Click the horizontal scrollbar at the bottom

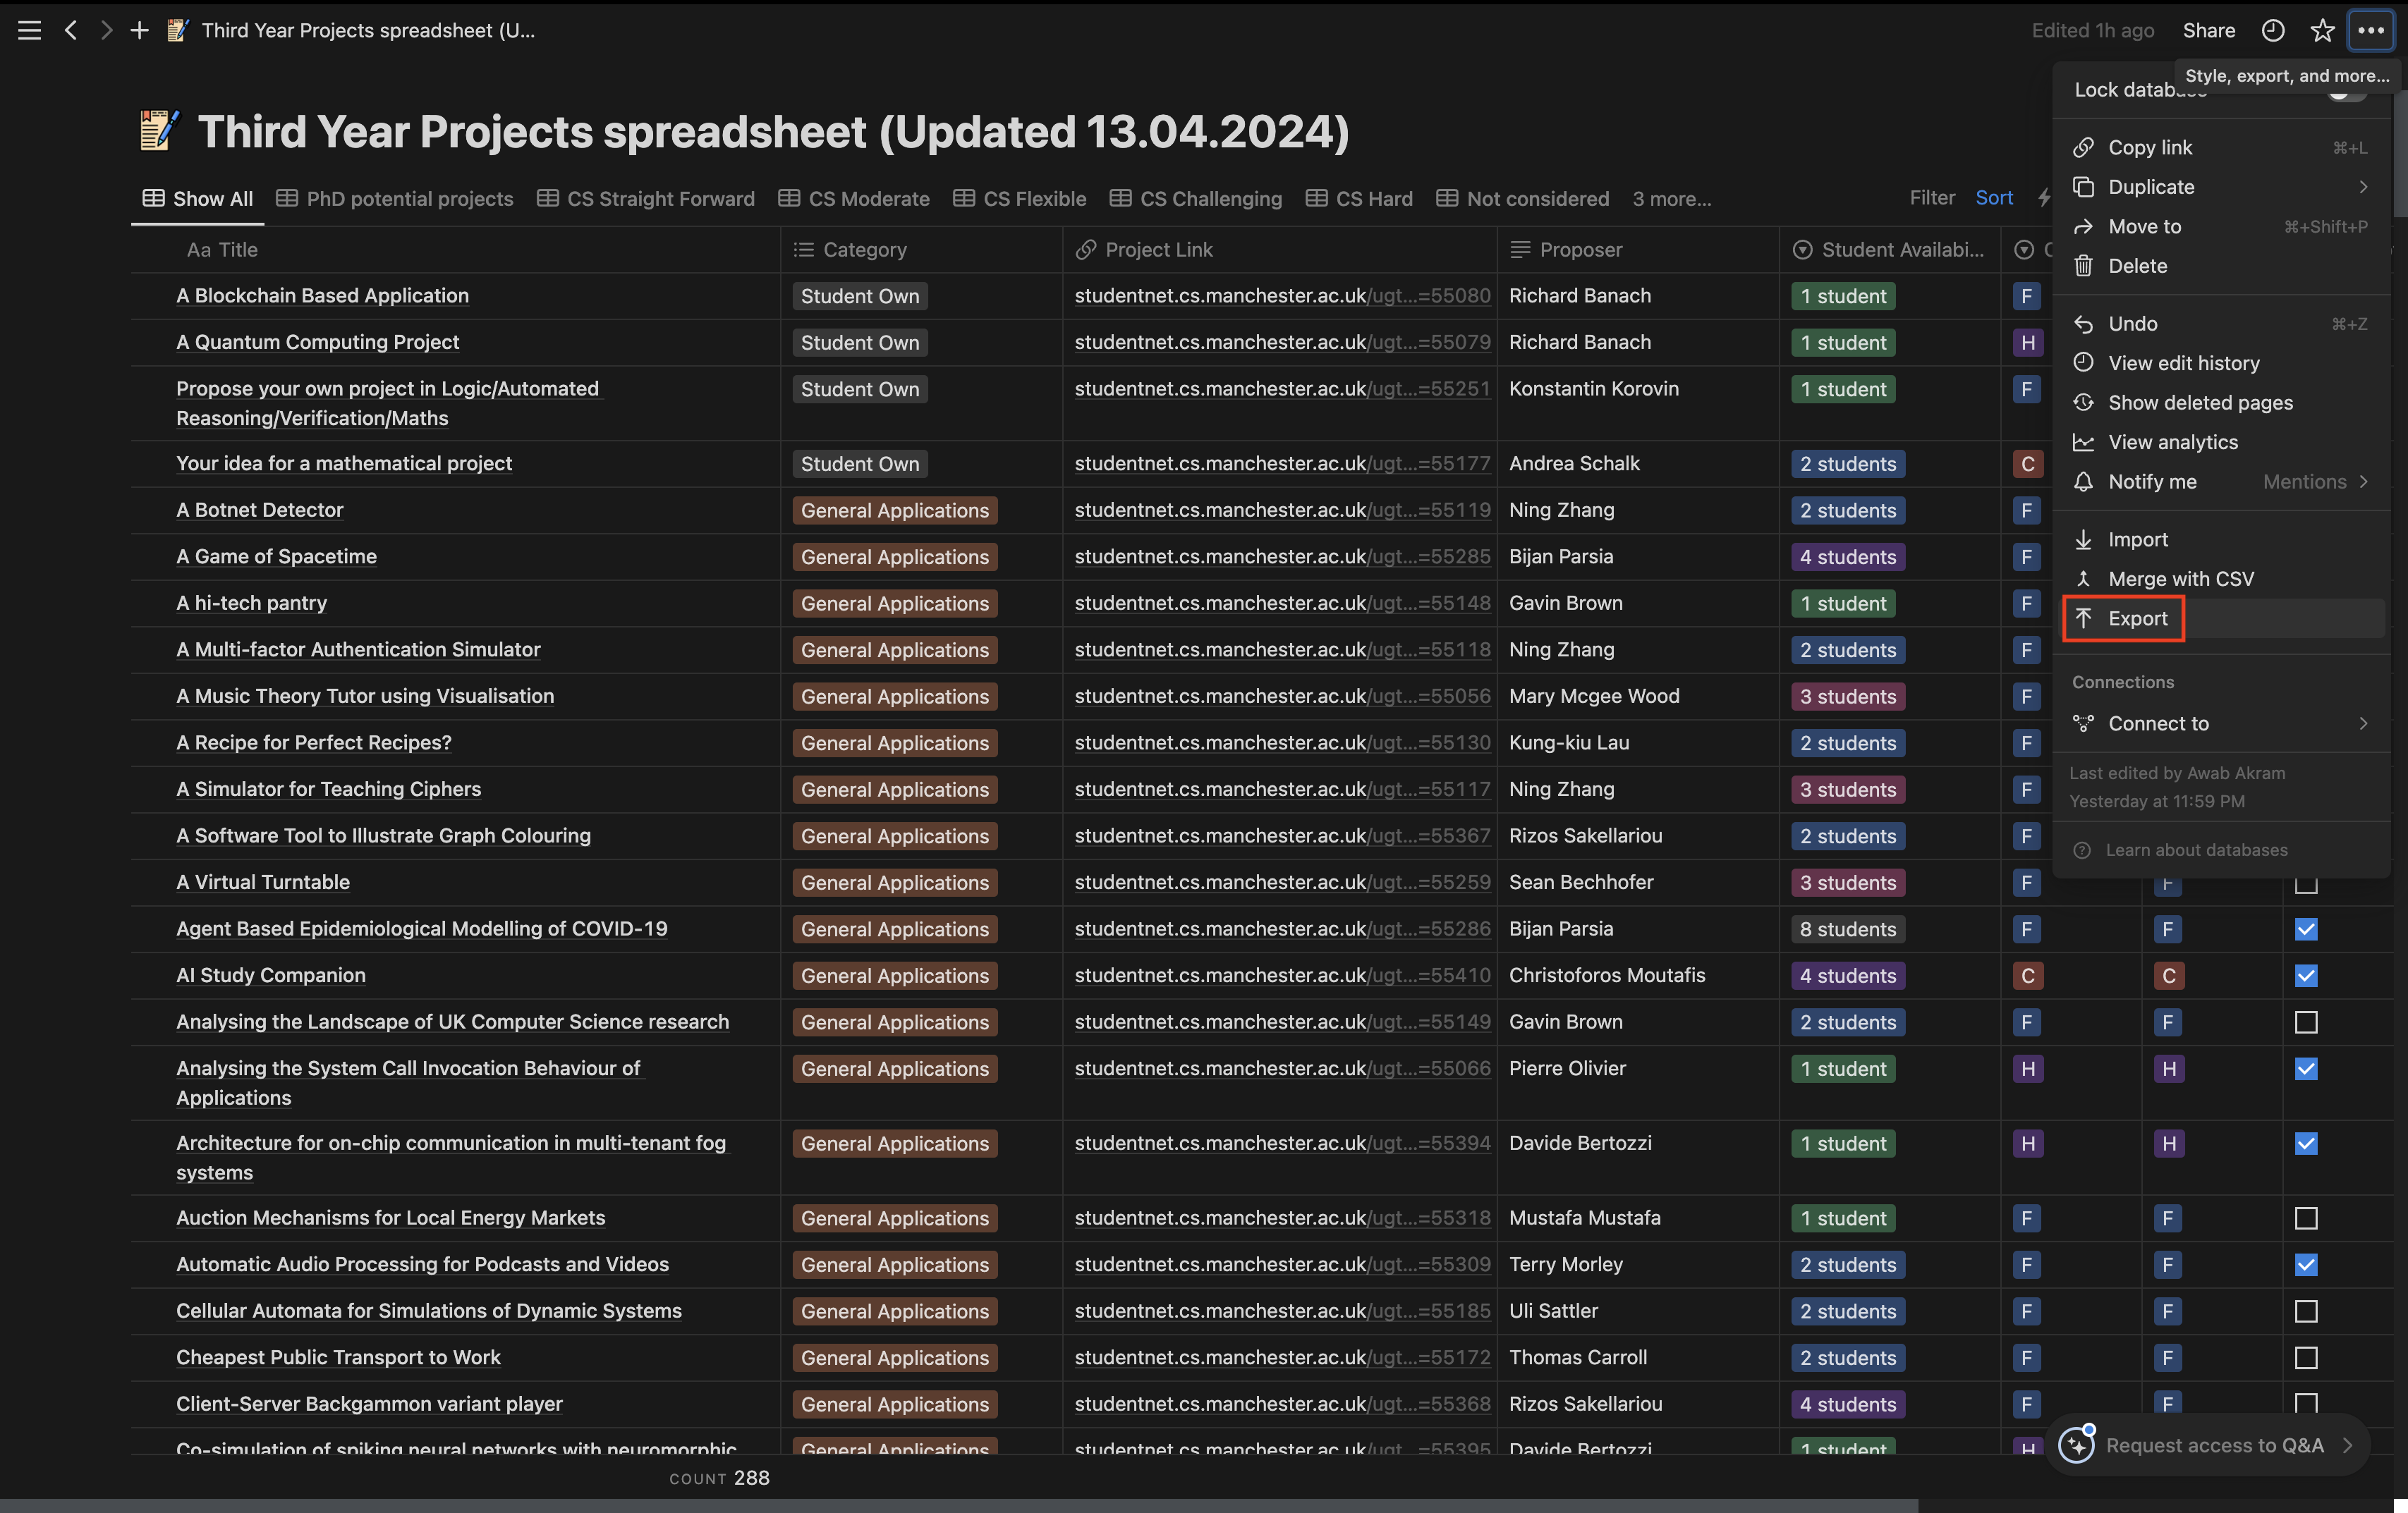click(x=959, y=1505)
